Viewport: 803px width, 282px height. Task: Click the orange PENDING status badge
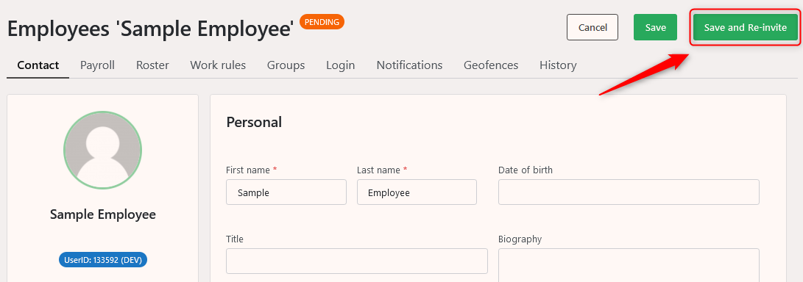click(x=322, y=22)
